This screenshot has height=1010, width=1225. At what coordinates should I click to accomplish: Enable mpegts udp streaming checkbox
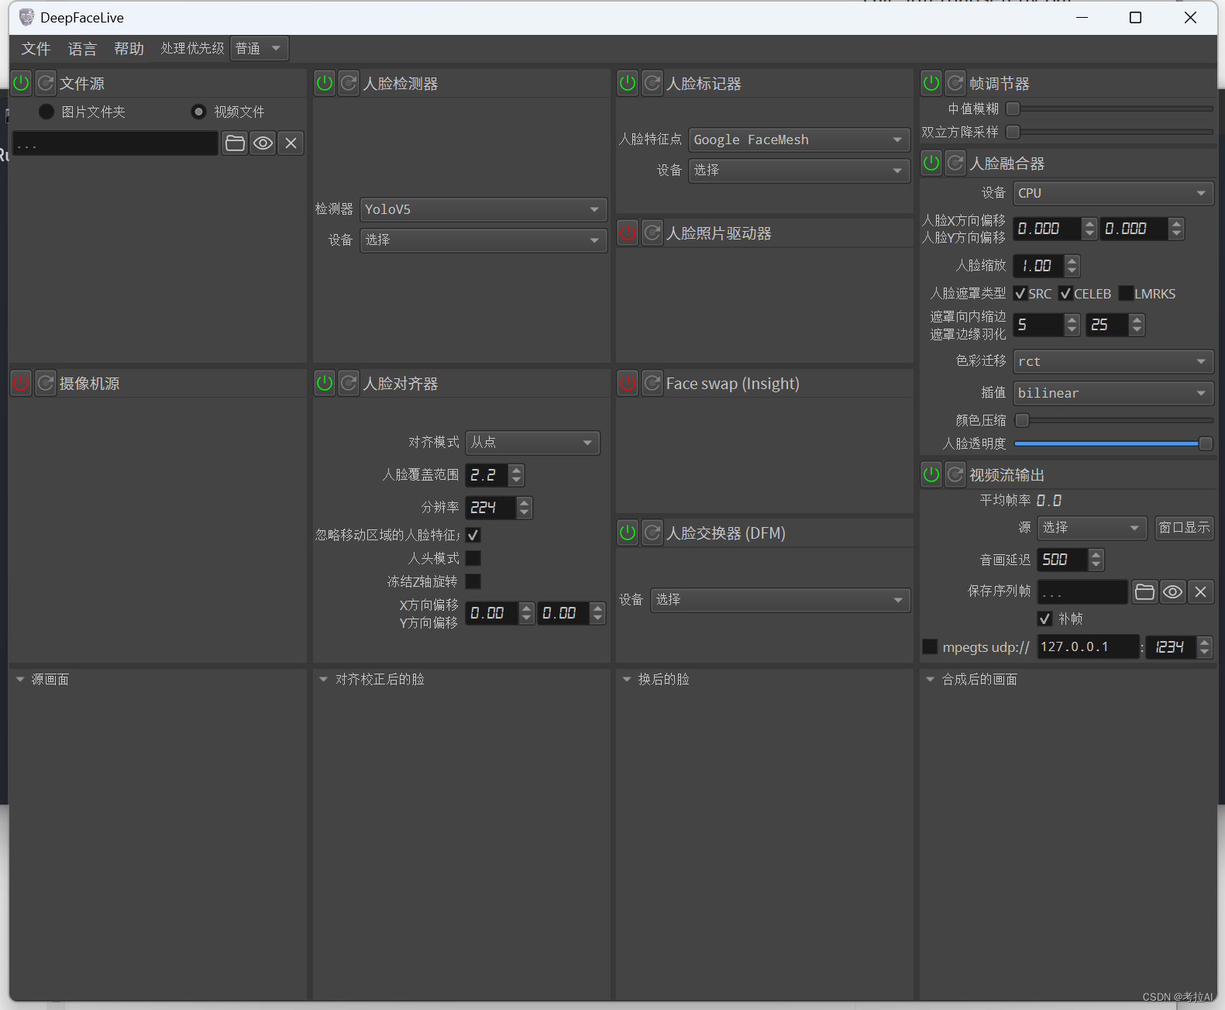point(930,646)
